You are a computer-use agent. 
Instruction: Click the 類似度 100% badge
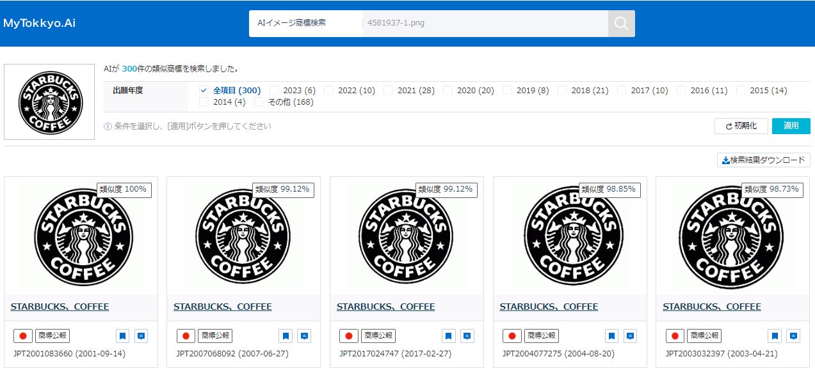124,189
